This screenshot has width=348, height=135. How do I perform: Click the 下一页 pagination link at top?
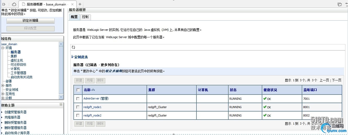click(x=337, y=80)
